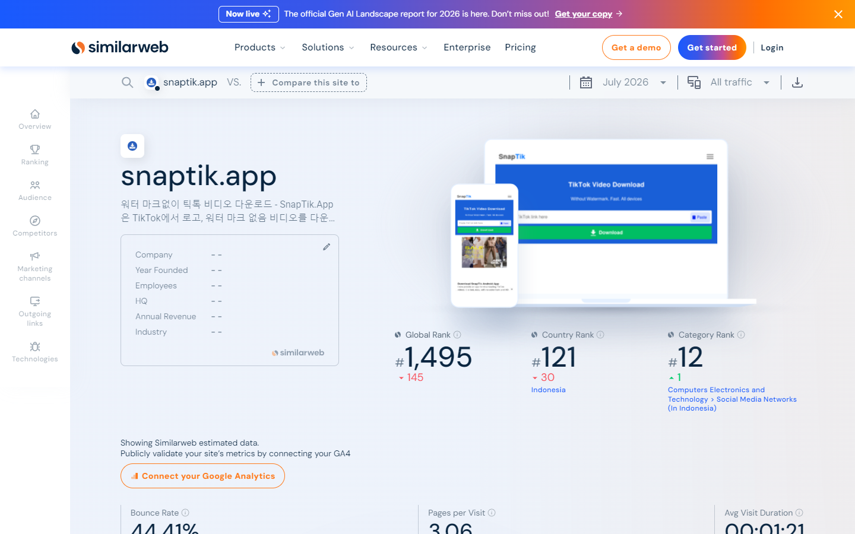This screenshot has width=855, height=534.
Task: Select Marketing channels in the sidebar
Action: click(35, 266)
